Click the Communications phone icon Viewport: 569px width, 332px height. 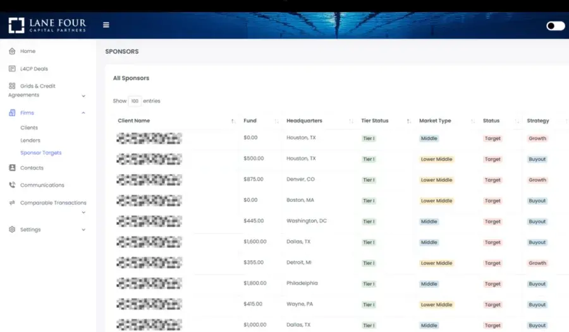pos(12,185)
